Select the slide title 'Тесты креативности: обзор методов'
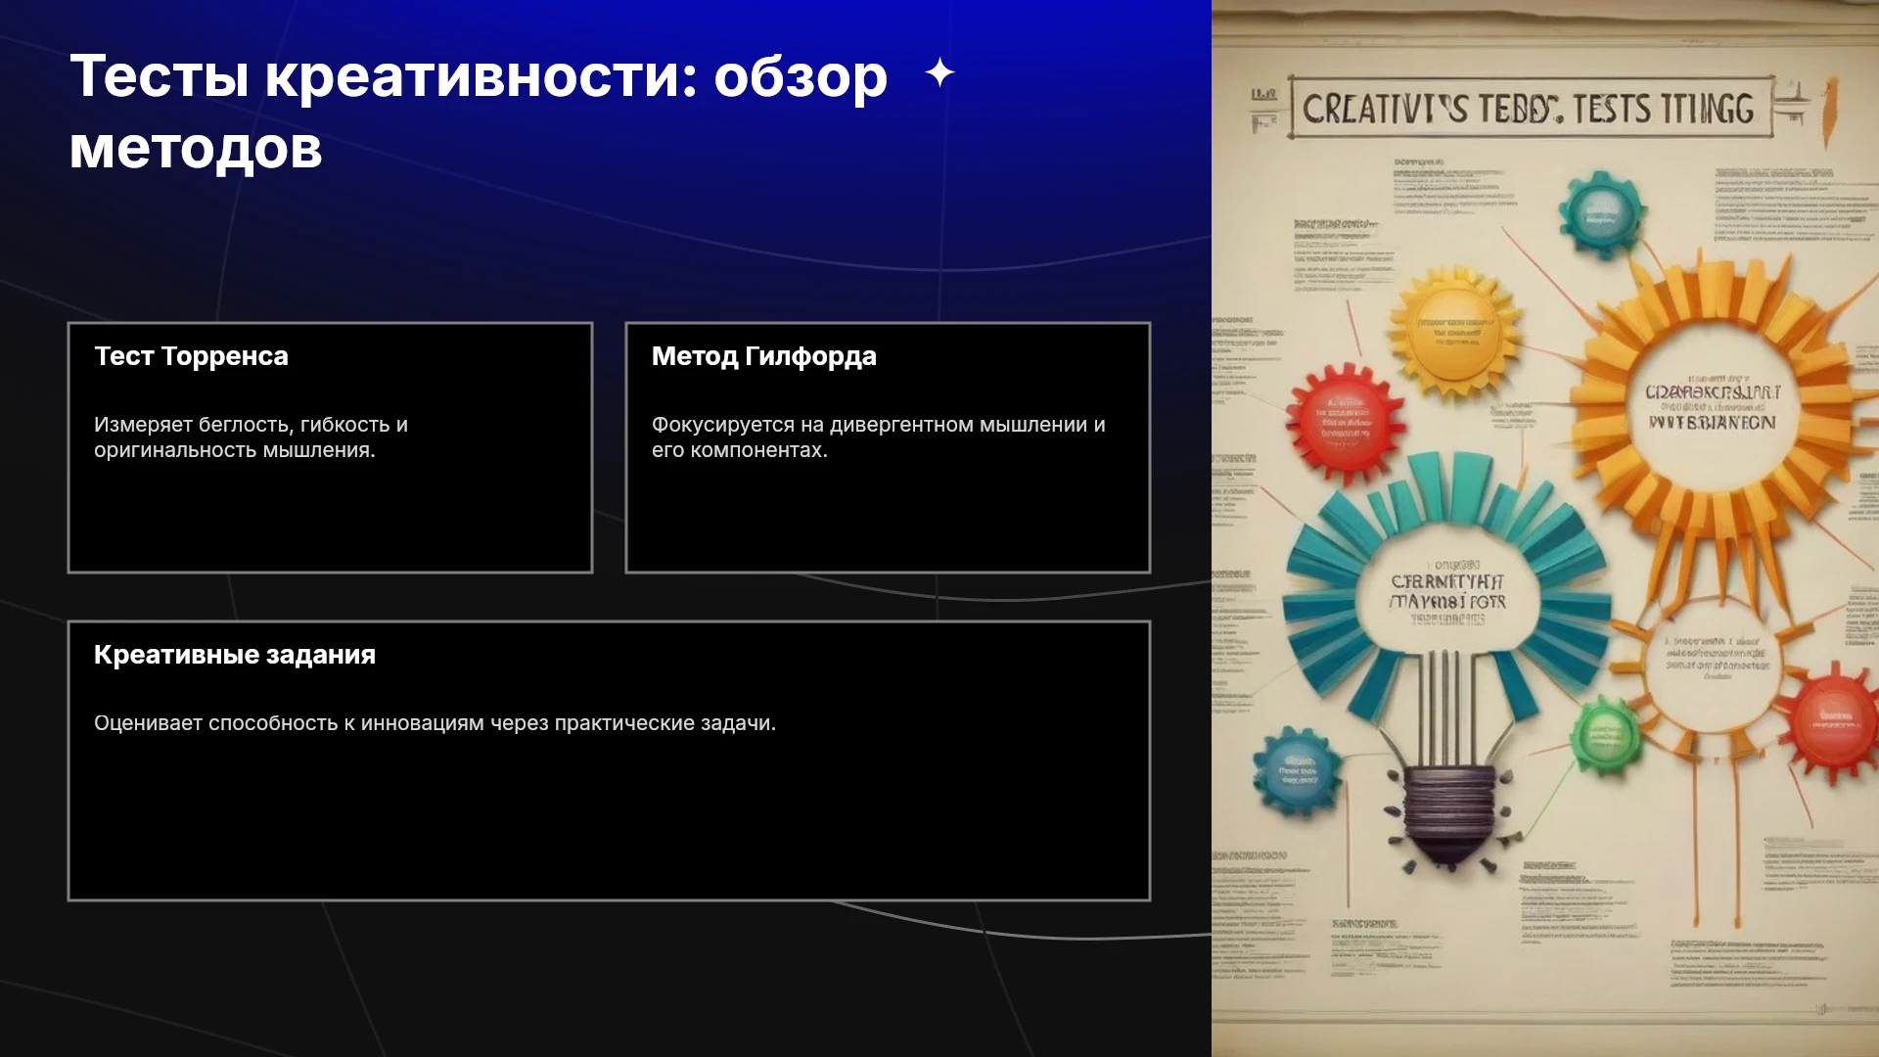 click(479, 112)
